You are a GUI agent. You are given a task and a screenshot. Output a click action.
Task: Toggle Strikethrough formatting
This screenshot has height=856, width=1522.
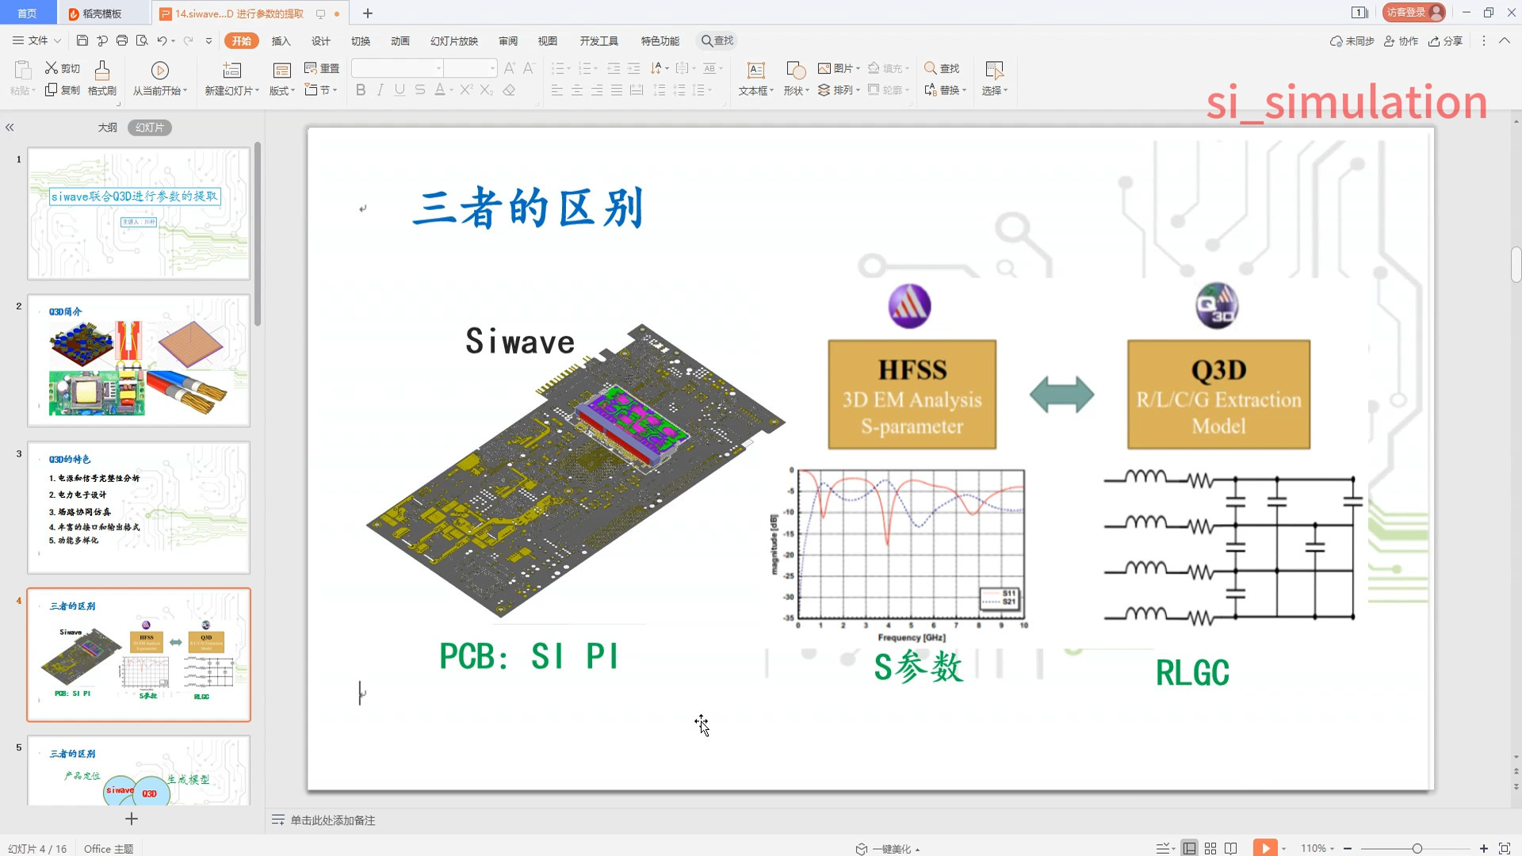click(x=420, y=90)
